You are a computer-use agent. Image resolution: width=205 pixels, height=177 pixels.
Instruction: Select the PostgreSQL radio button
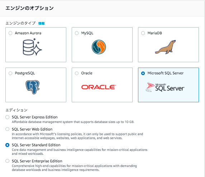pos(10,73)
